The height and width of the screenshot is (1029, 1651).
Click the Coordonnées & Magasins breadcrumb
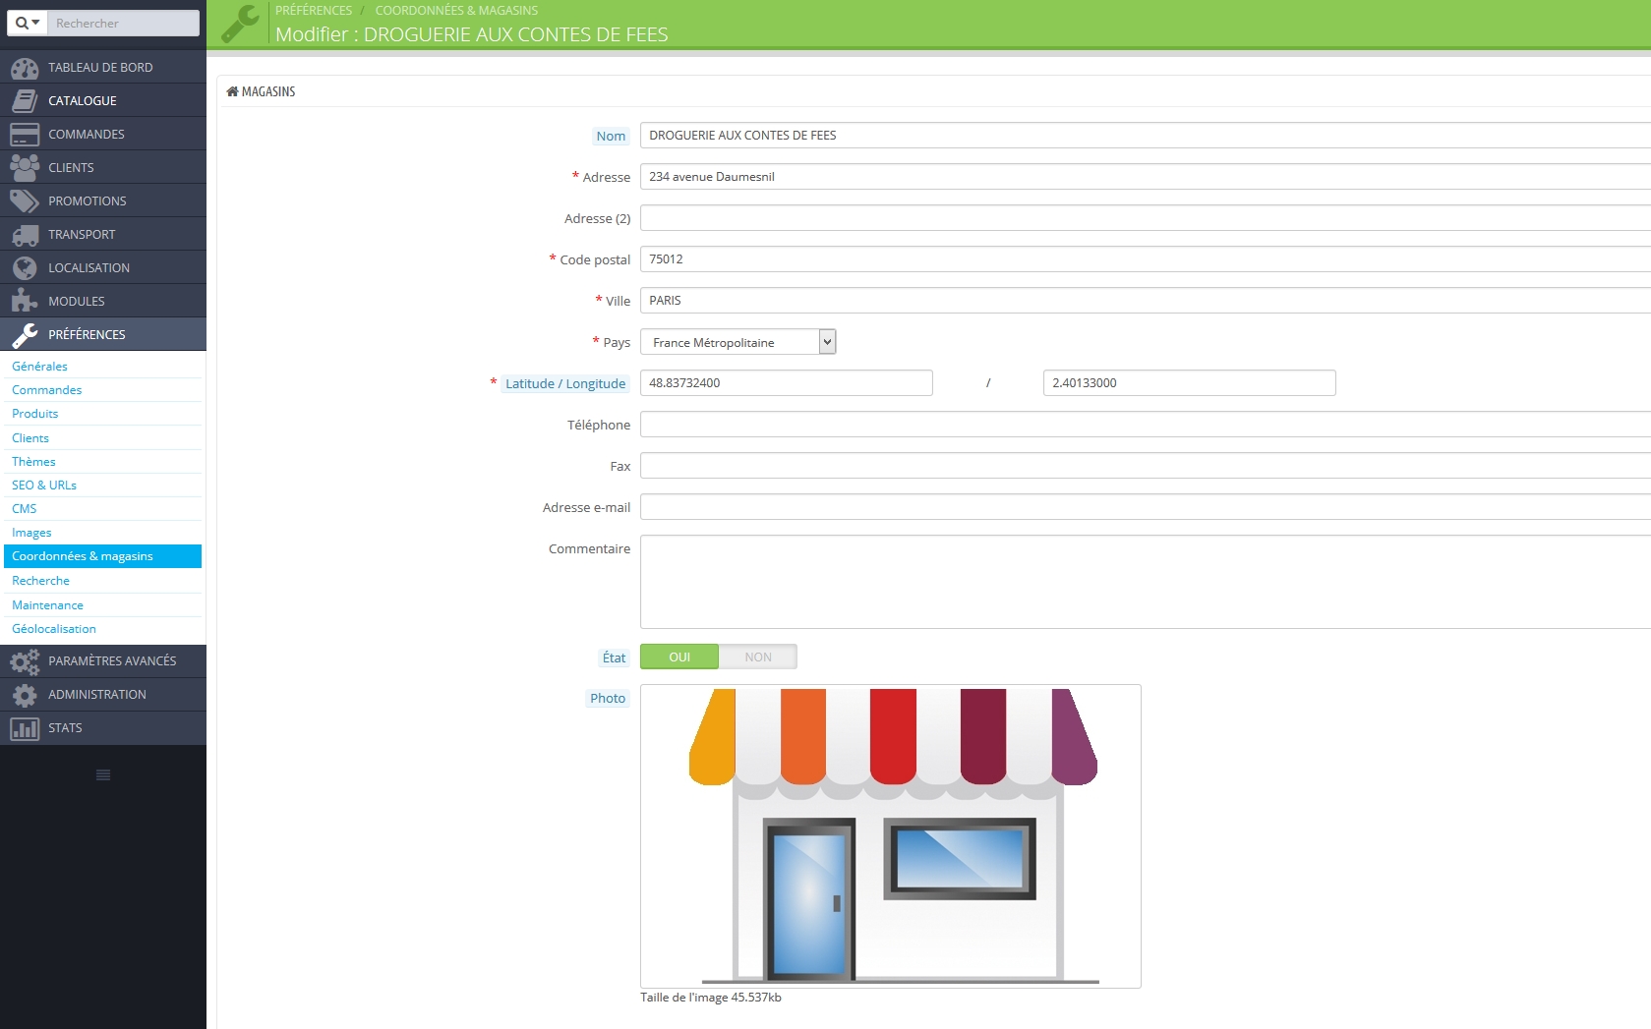click(456, 10)
